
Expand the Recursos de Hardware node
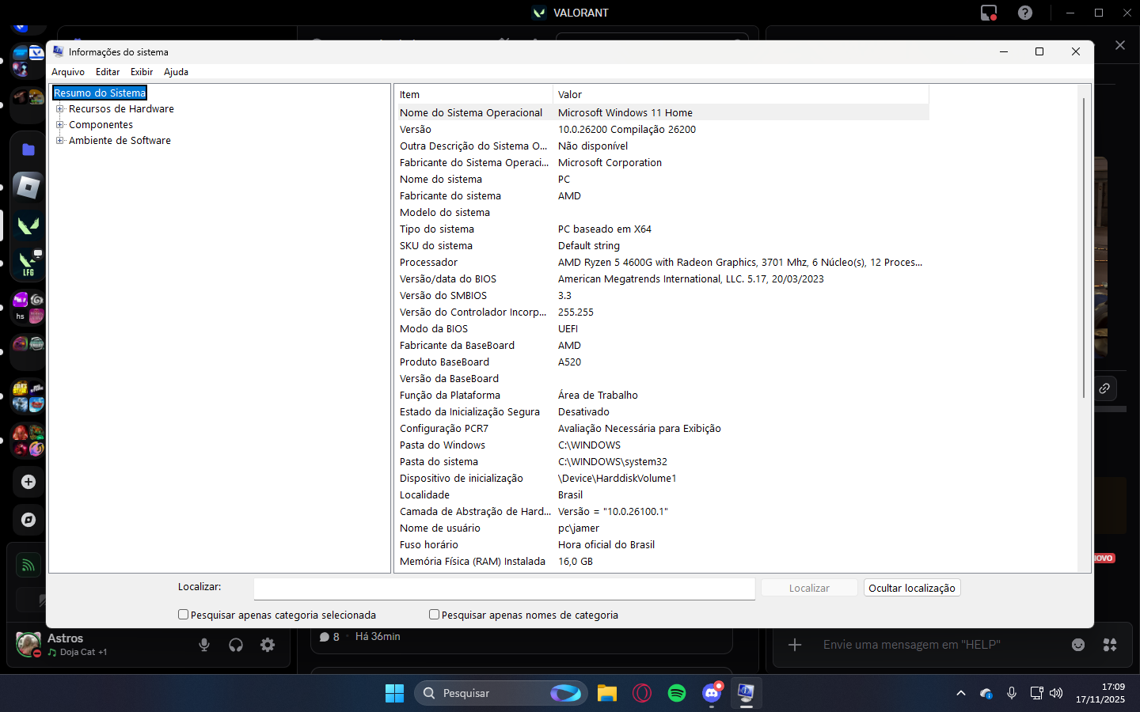59,109
